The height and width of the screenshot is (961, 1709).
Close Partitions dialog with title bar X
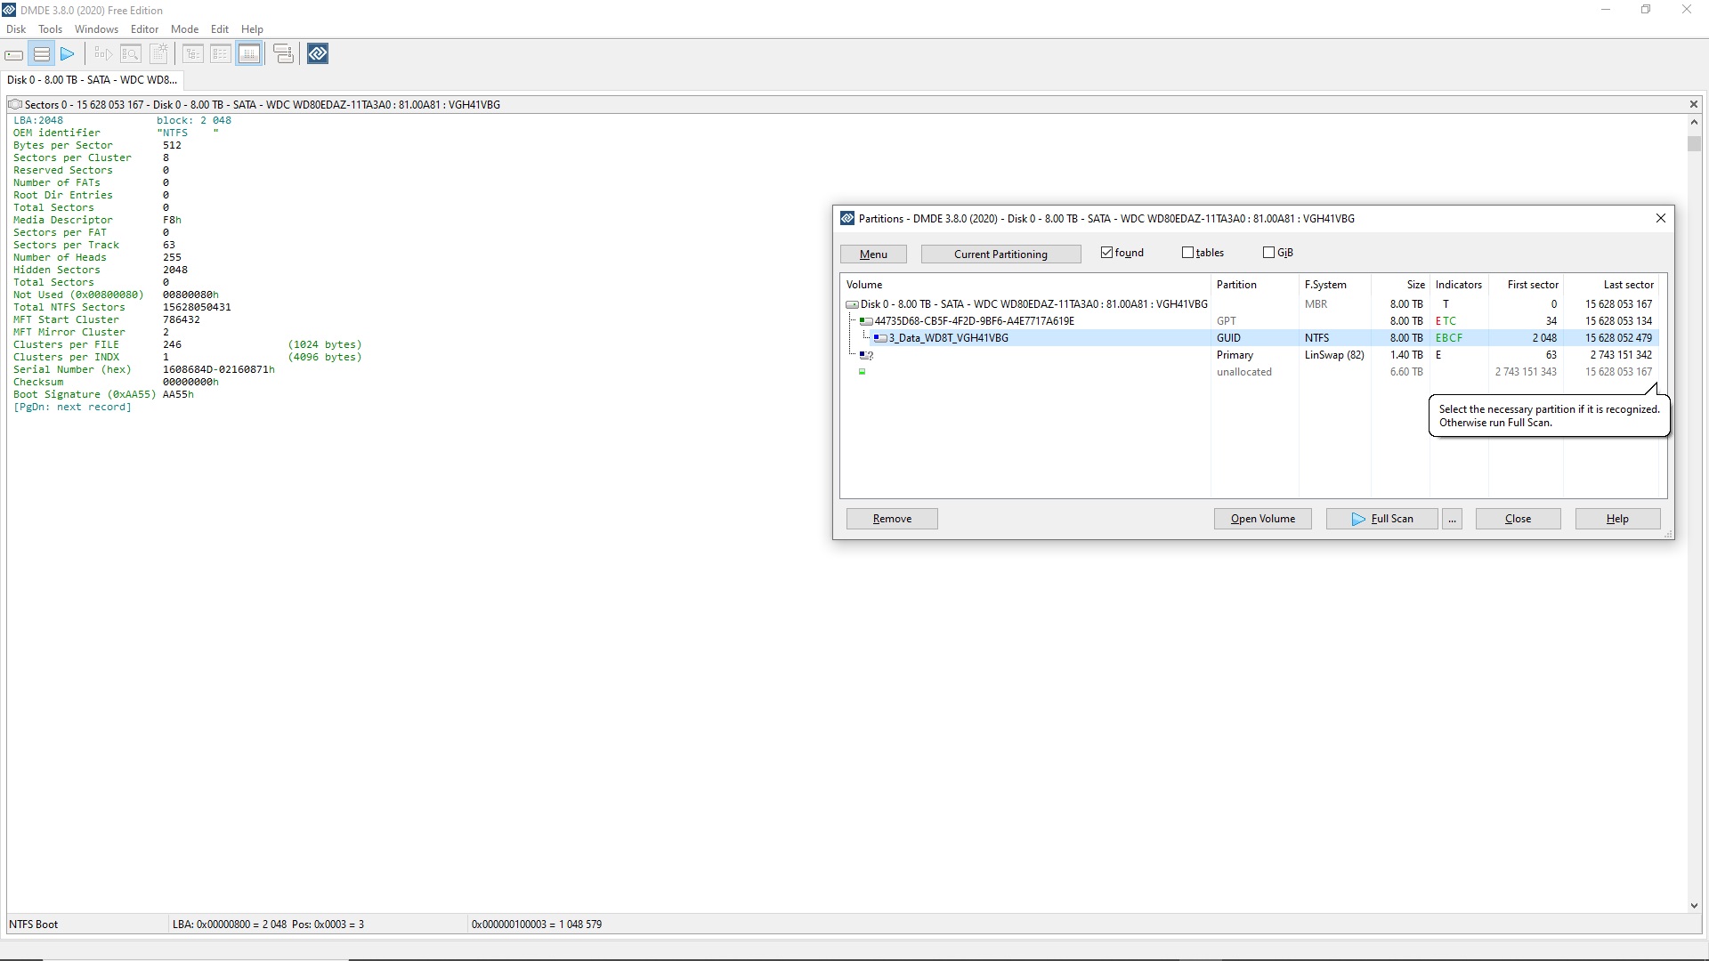point(1660,218)
